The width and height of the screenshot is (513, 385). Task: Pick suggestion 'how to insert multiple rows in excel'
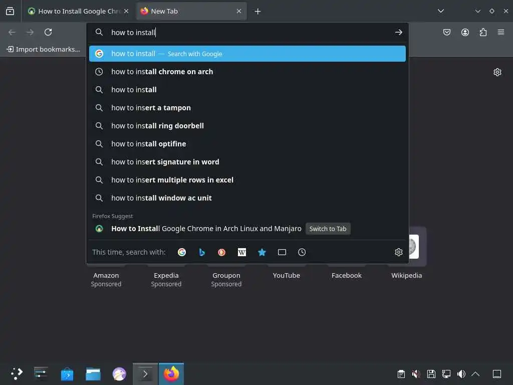(247, 180)
